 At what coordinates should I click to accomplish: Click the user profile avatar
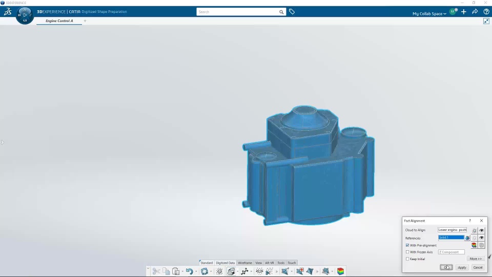(x=453, y=12)
